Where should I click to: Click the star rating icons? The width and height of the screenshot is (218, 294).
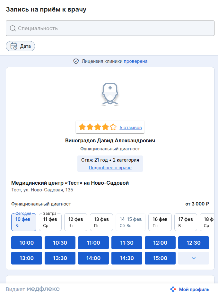[x=98, y=127]
